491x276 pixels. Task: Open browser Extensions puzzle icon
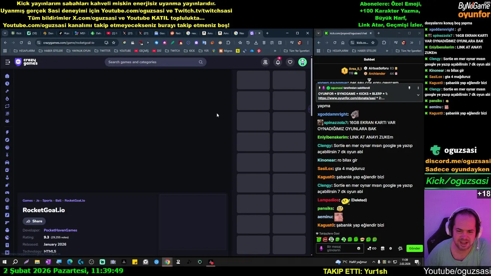[228, 43]
